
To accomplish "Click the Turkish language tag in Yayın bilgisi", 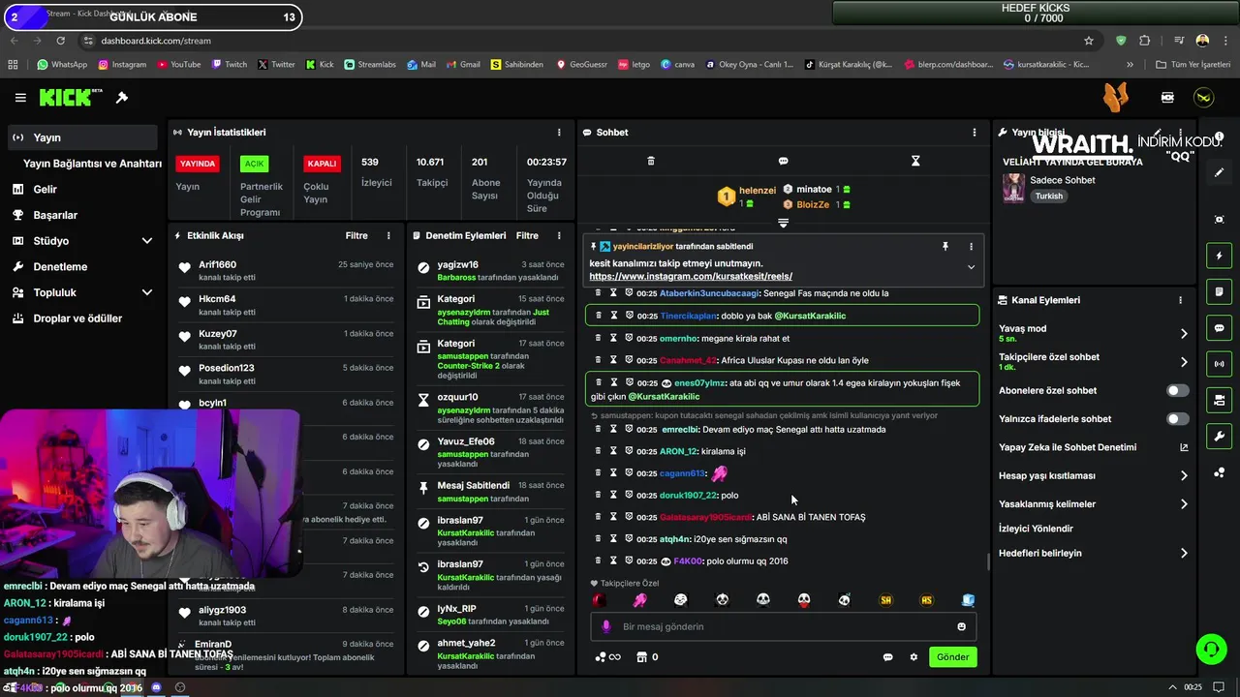I will click(x=1048, y=196).
